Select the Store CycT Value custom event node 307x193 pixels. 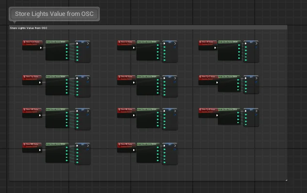tap(209, 80)
